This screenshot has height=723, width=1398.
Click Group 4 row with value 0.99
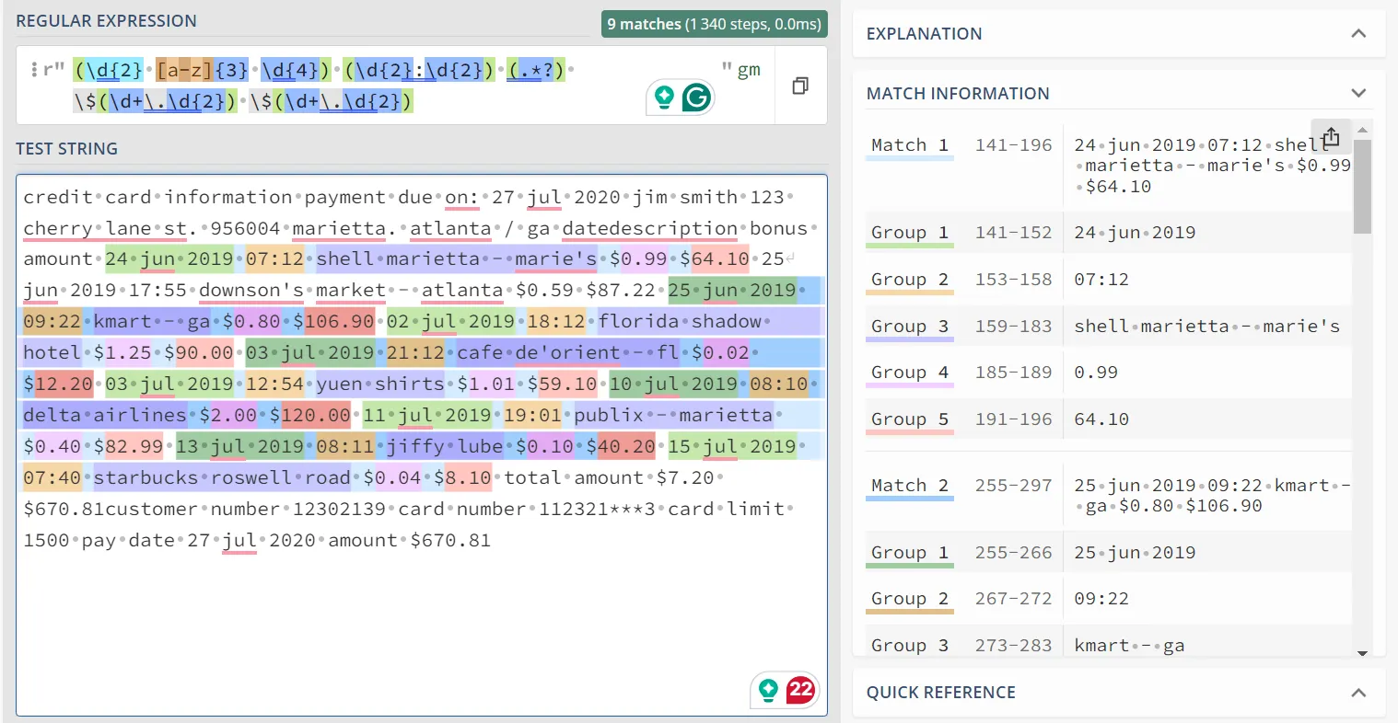[x=1108, y=373]
